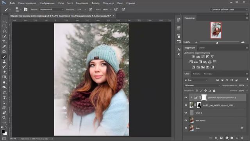This screenshot has height=141, width=250.
Task: Add a Curves adjustment
Action: click(x=203, y=56)
